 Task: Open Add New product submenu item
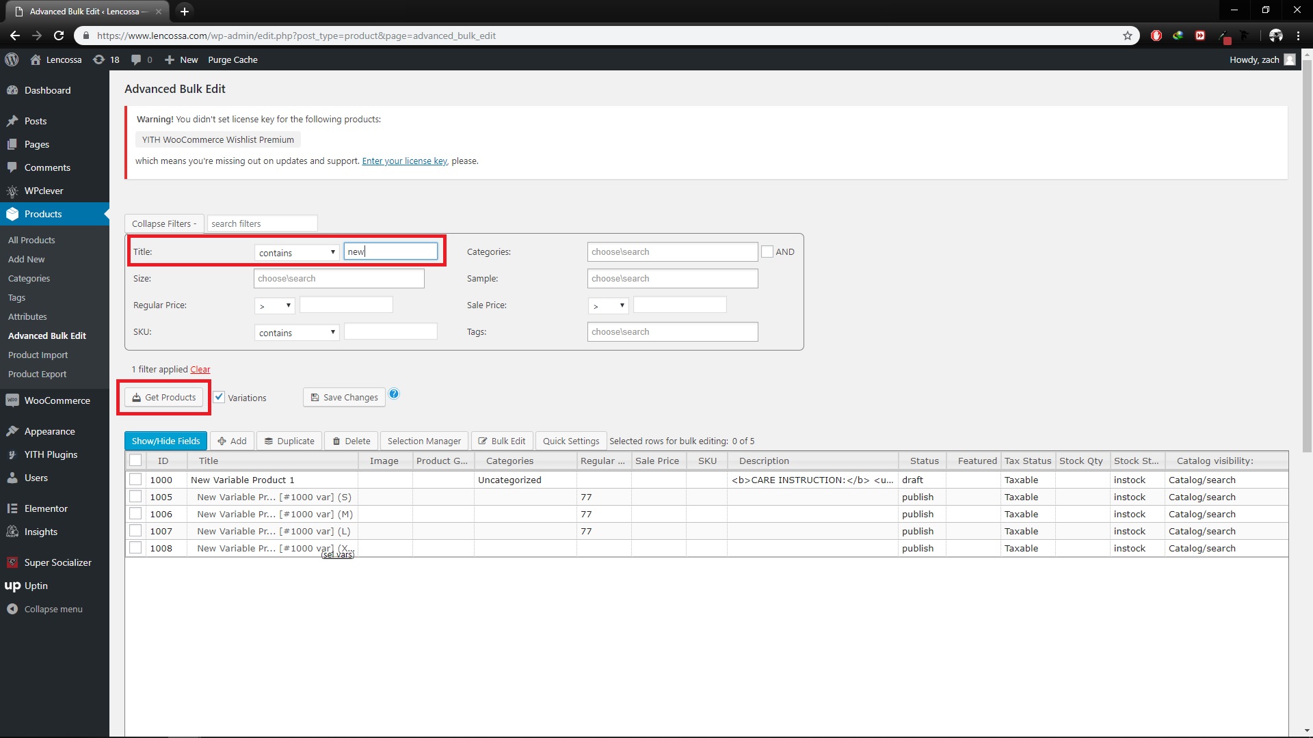(x=26, y=259)
